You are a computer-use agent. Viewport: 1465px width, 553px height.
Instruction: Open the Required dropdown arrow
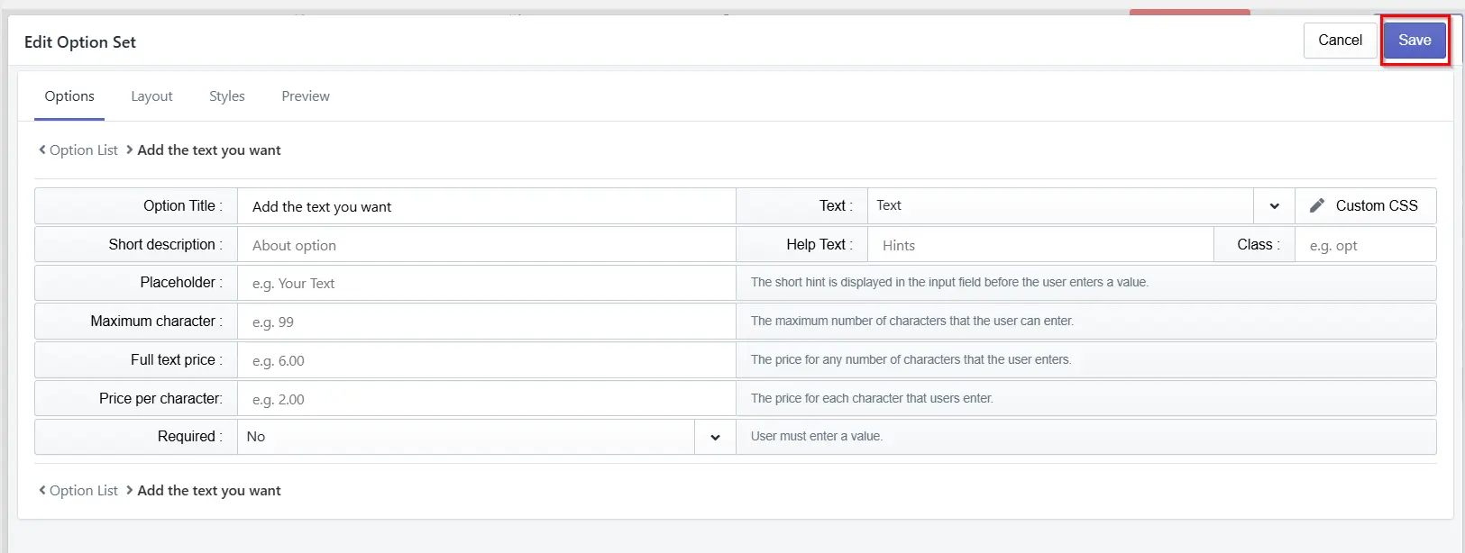(715, 437)
